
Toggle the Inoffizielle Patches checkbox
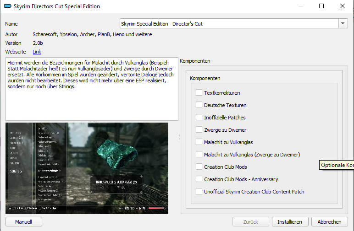pyautogui.click(x=199, y=118)
